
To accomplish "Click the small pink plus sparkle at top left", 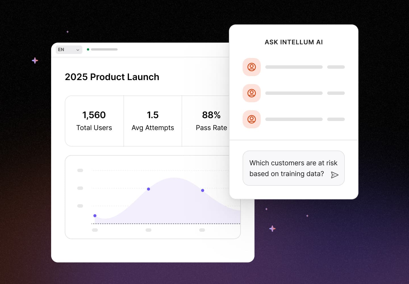I will tap(68, 32).
